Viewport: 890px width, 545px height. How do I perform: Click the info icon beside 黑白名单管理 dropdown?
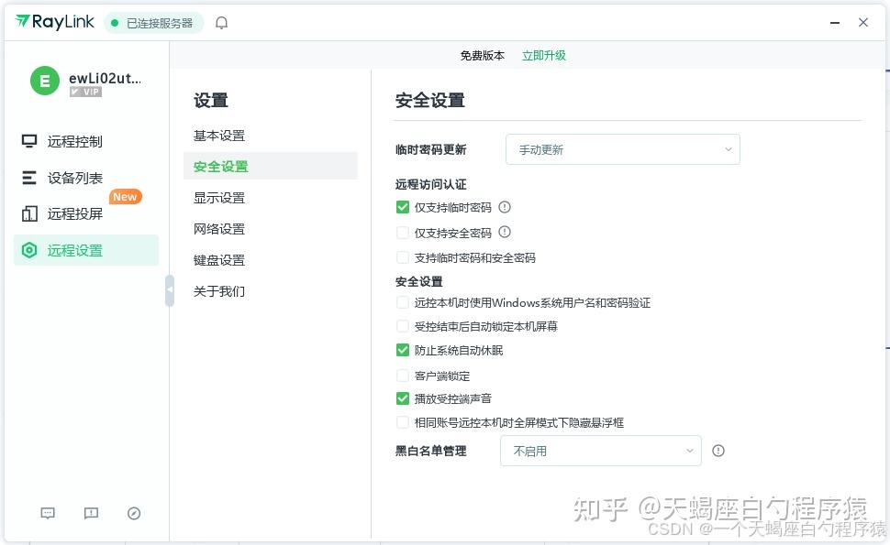tap(718, 451)
